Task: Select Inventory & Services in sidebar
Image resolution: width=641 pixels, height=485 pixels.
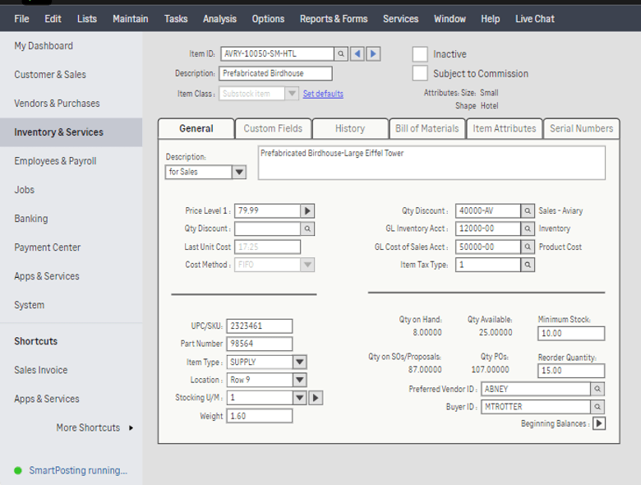Action: click(71, 132)
